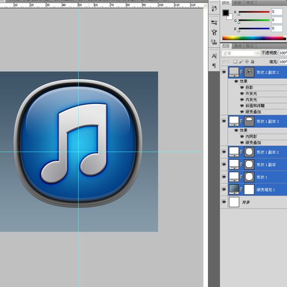The height and width of the screenshot is (287, 287).
Task: Open the Character panel icon
Action: pyautogui.click(x=214, y=56)
